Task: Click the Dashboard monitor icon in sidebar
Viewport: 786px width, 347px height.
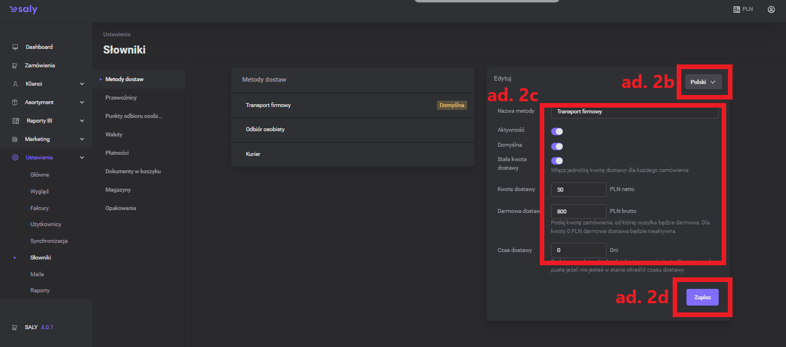Action: click(x=15, y=47)
